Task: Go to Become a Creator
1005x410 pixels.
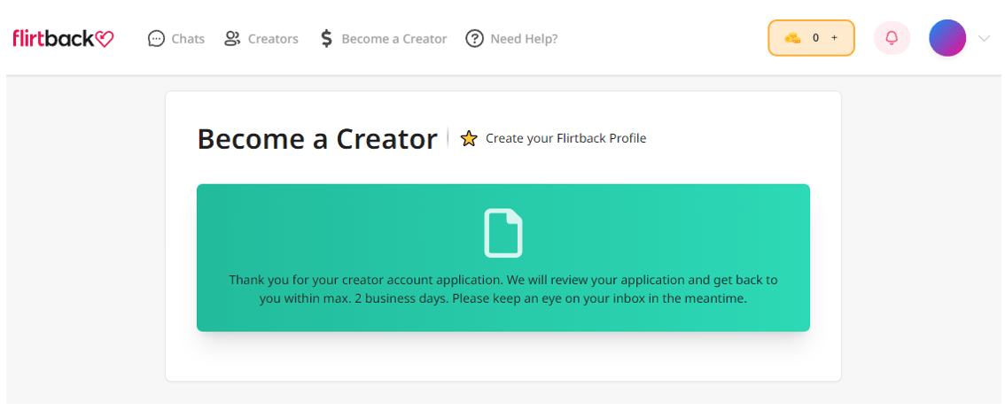Action: coord(394,39)
